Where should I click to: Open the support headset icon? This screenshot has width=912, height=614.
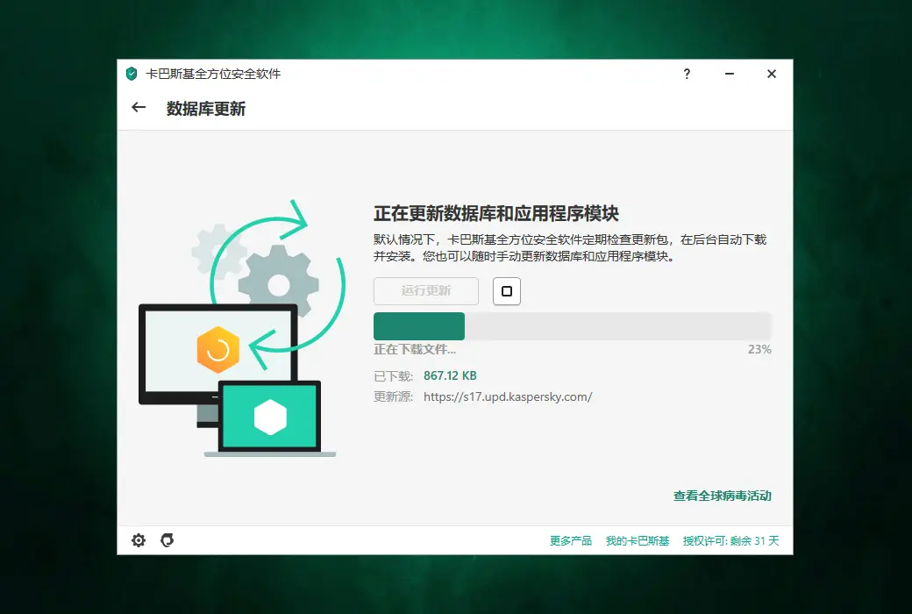point(167,540)
